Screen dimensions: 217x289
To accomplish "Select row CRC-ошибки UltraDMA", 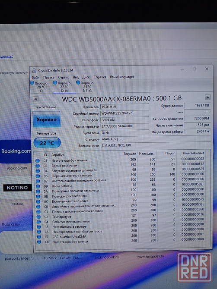I will point(121,236).
